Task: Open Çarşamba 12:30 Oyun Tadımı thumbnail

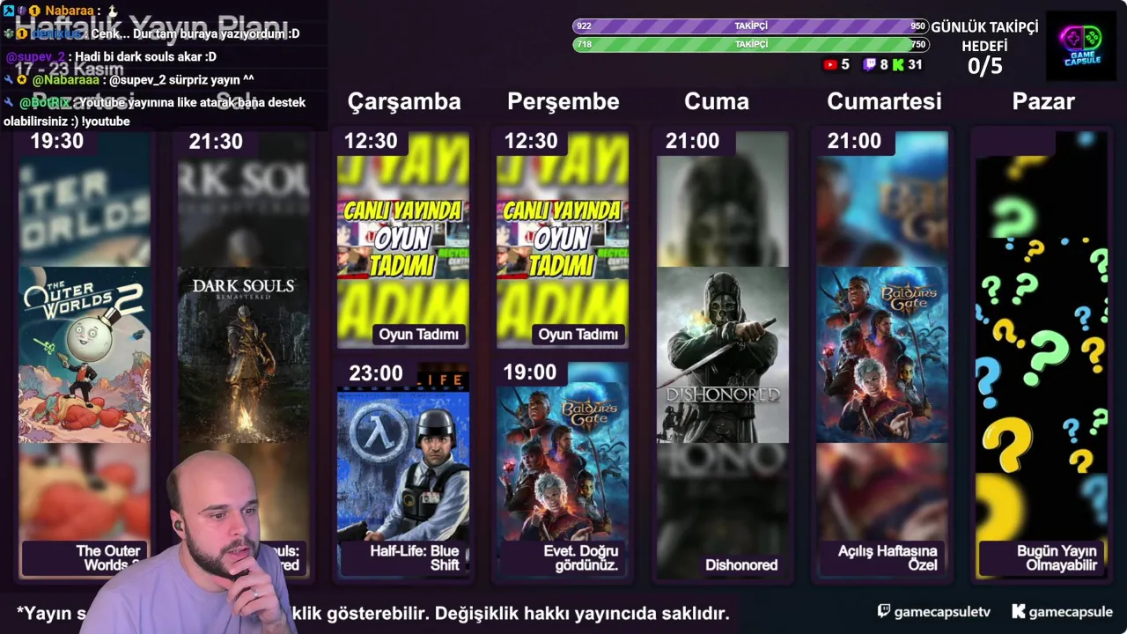Action: pyautogui.click(x=403, y=240)
